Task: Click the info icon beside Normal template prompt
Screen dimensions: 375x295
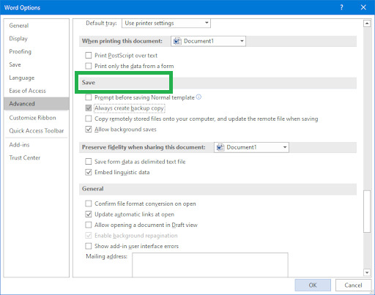Action: [198, 97]
